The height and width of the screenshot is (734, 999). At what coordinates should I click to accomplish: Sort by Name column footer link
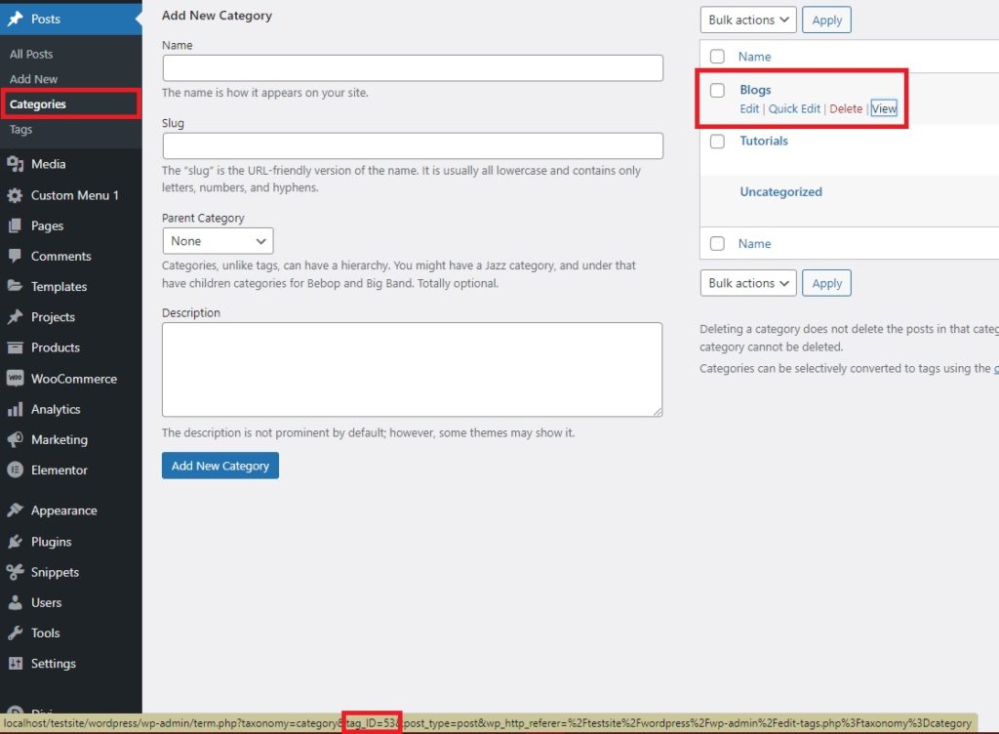pyautogui.click(x=754, y=243)
